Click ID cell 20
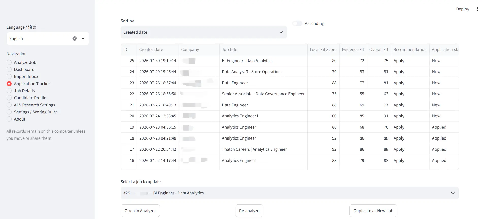 coord(129,116)
